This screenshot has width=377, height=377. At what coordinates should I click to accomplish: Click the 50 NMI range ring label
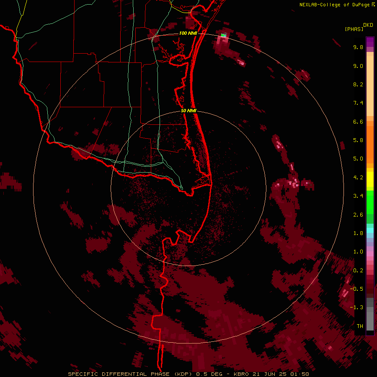188,111
